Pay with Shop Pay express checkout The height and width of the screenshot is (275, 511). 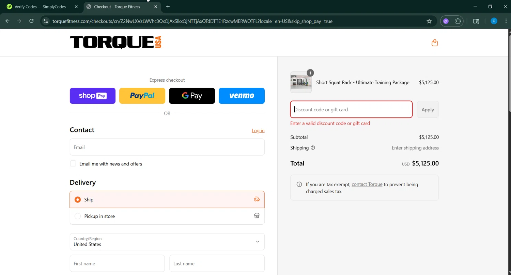point(93,96)
